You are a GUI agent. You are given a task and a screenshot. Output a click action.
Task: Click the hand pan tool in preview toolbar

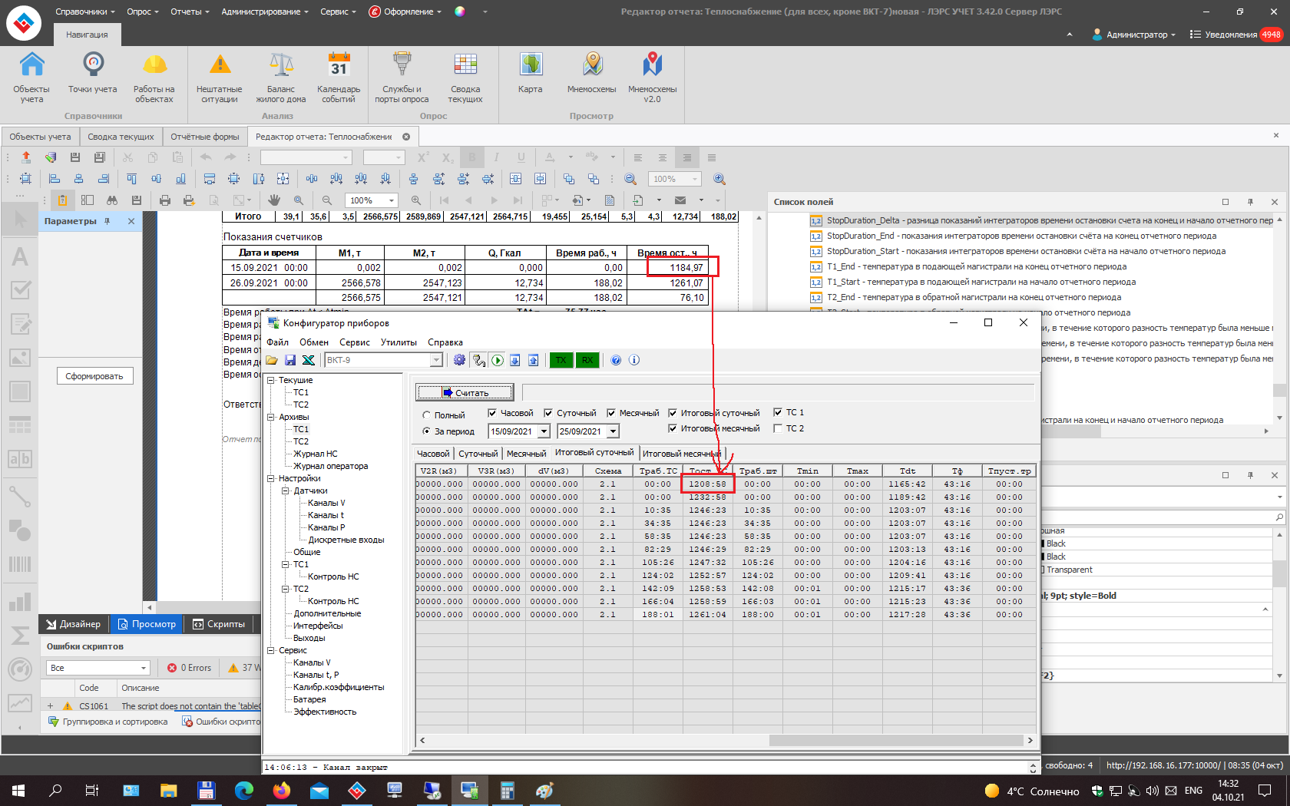pyautogui.click(x=274, y=200)
